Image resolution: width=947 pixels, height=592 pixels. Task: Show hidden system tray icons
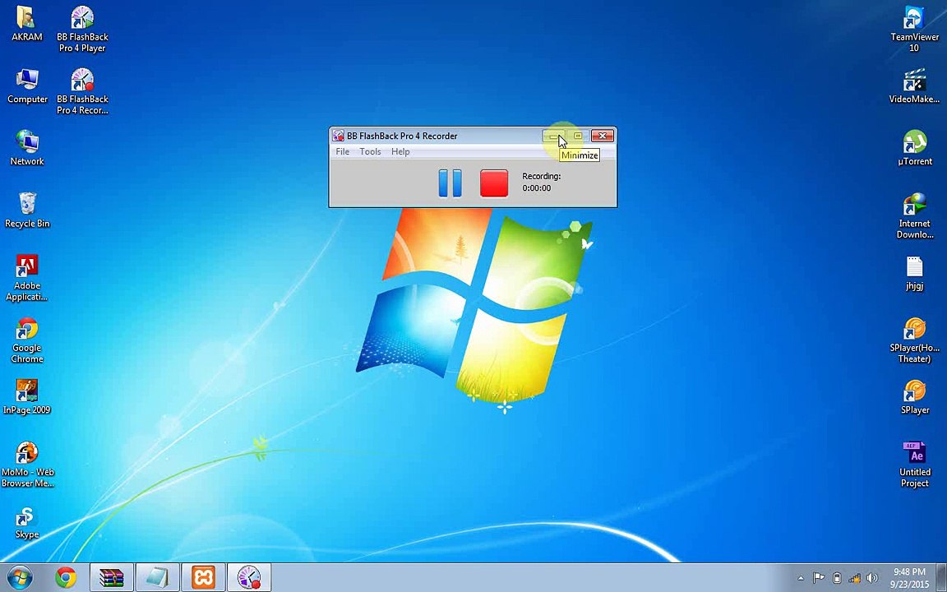click(x=801, y=578)
